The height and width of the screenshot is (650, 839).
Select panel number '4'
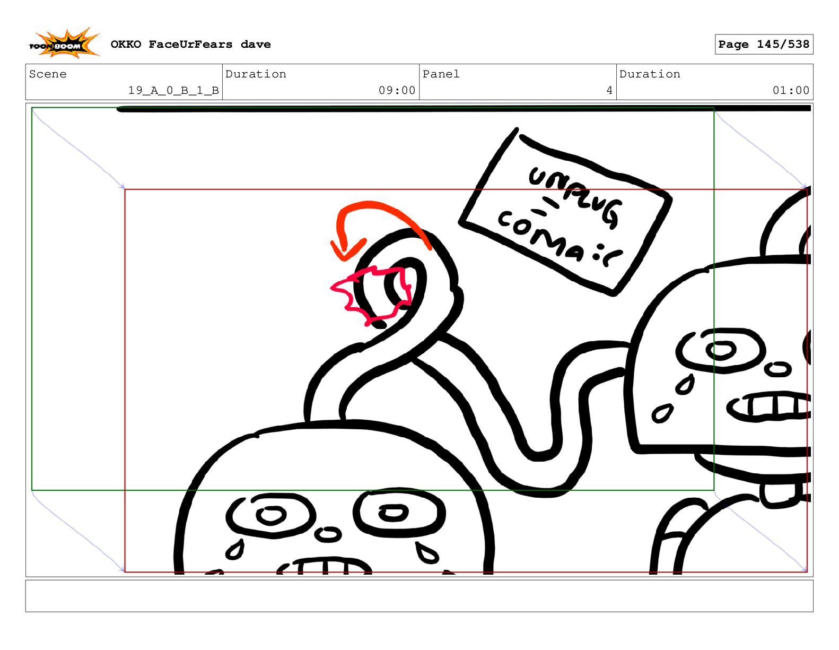tap(609, 90)
